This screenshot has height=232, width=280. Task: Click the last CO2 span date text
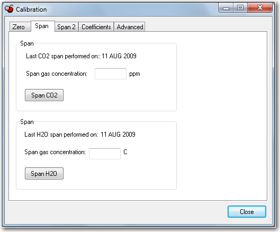tap(119, 56)
